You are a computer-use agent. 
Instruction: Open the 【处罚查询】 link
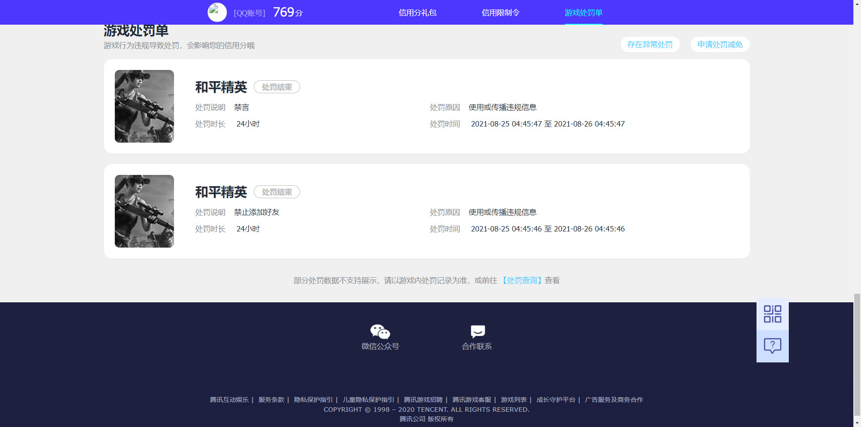(x=521, y=280)
